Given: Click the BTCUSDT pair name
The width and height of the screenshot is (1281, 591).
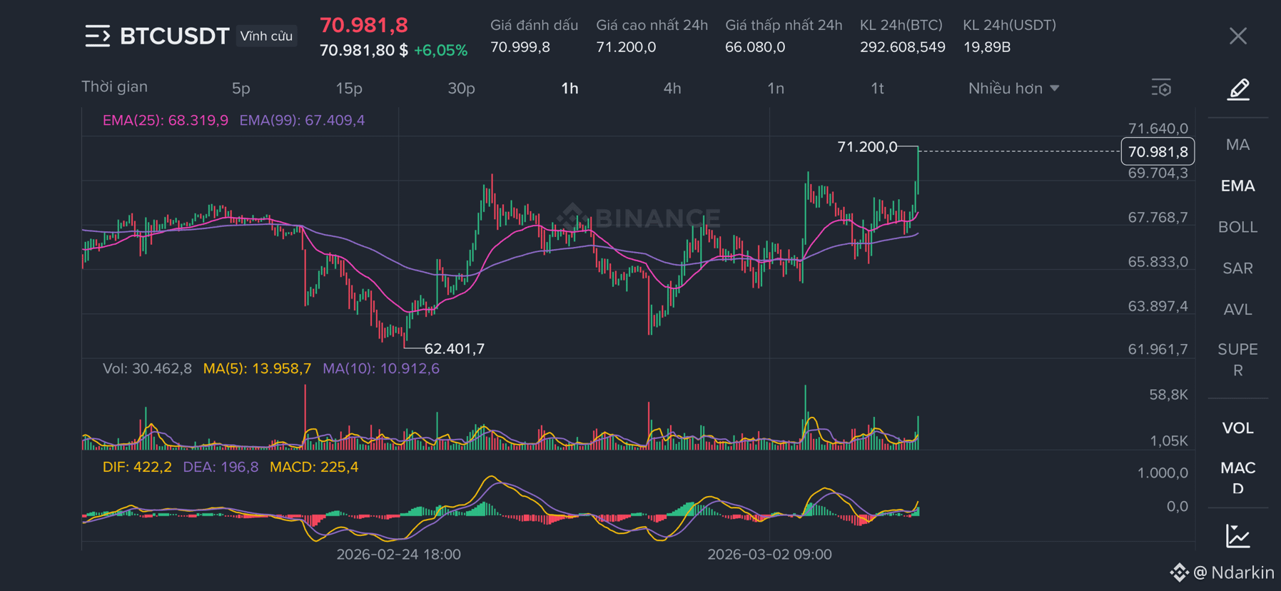Looking at the screenshot, I should 174,36.
